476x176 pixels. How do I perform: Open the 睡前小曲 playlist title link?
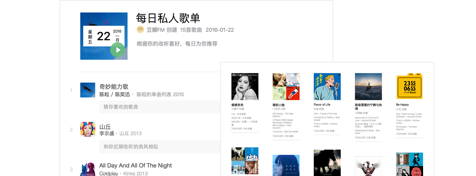[x=278, y=105]
